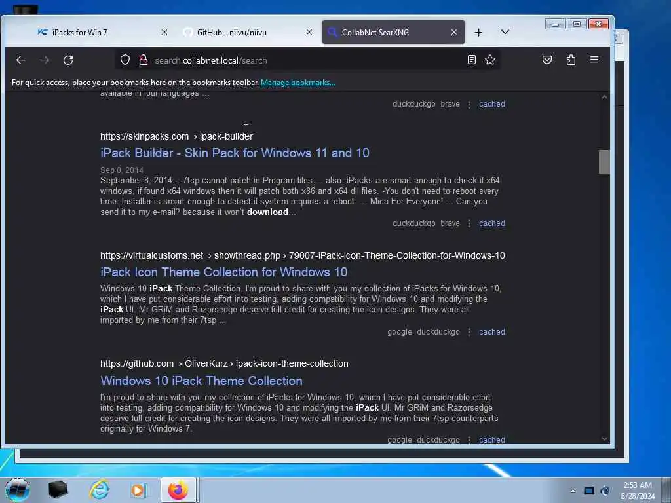
Task: Open iPack Icon Theme Collection for Windows 10
Action: (224, 272)
